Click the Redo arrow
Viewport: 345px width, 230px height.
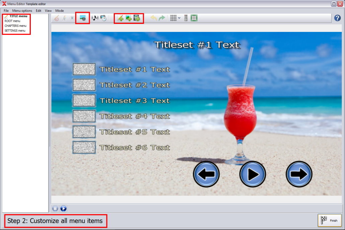(162, 18)
